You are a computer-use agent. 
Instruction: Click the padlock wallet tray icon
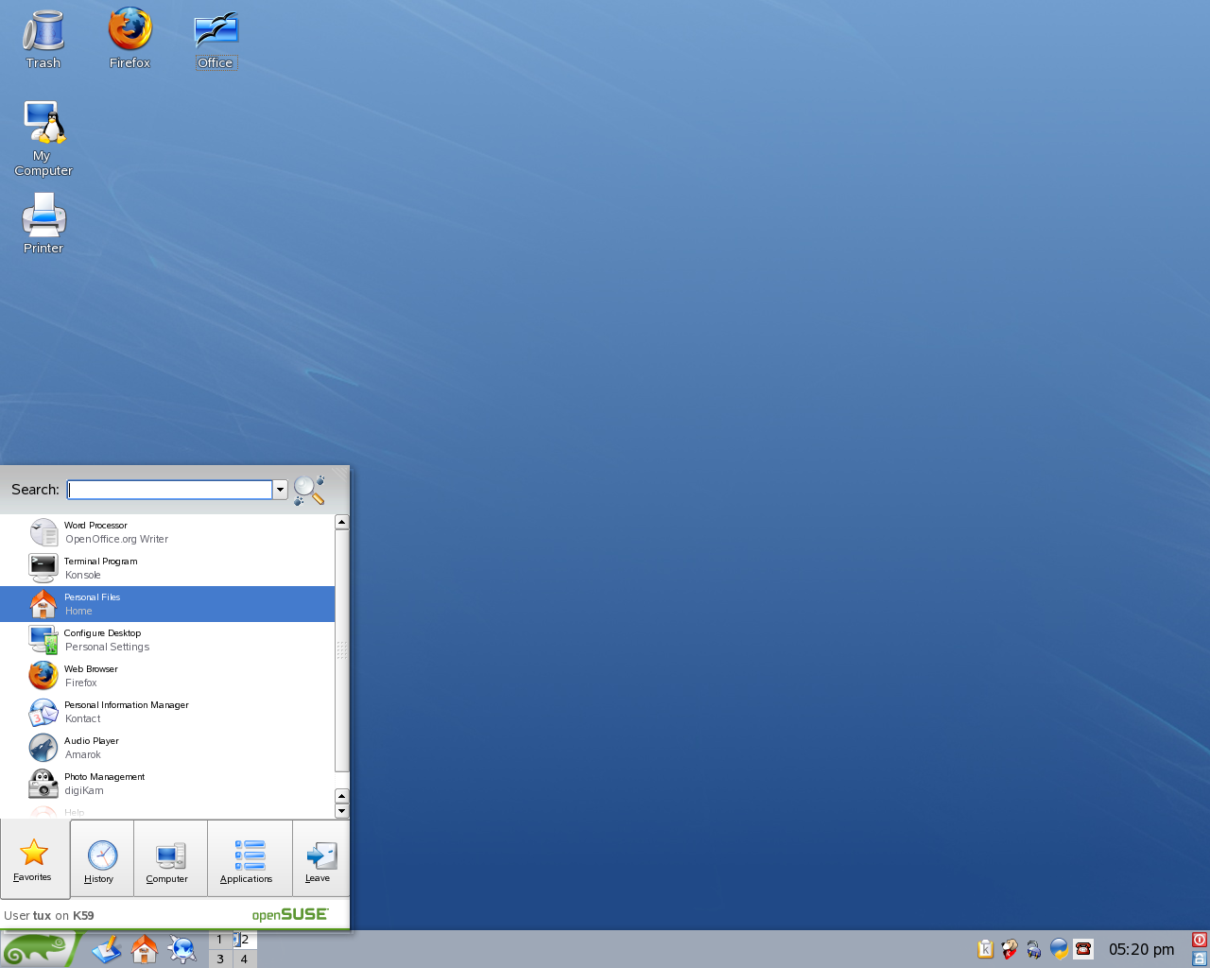tap(1034, 949)
